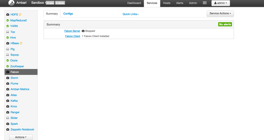
Task: Open the admin user dropdown
Action: pyautogui.click(x=221, y=3)
